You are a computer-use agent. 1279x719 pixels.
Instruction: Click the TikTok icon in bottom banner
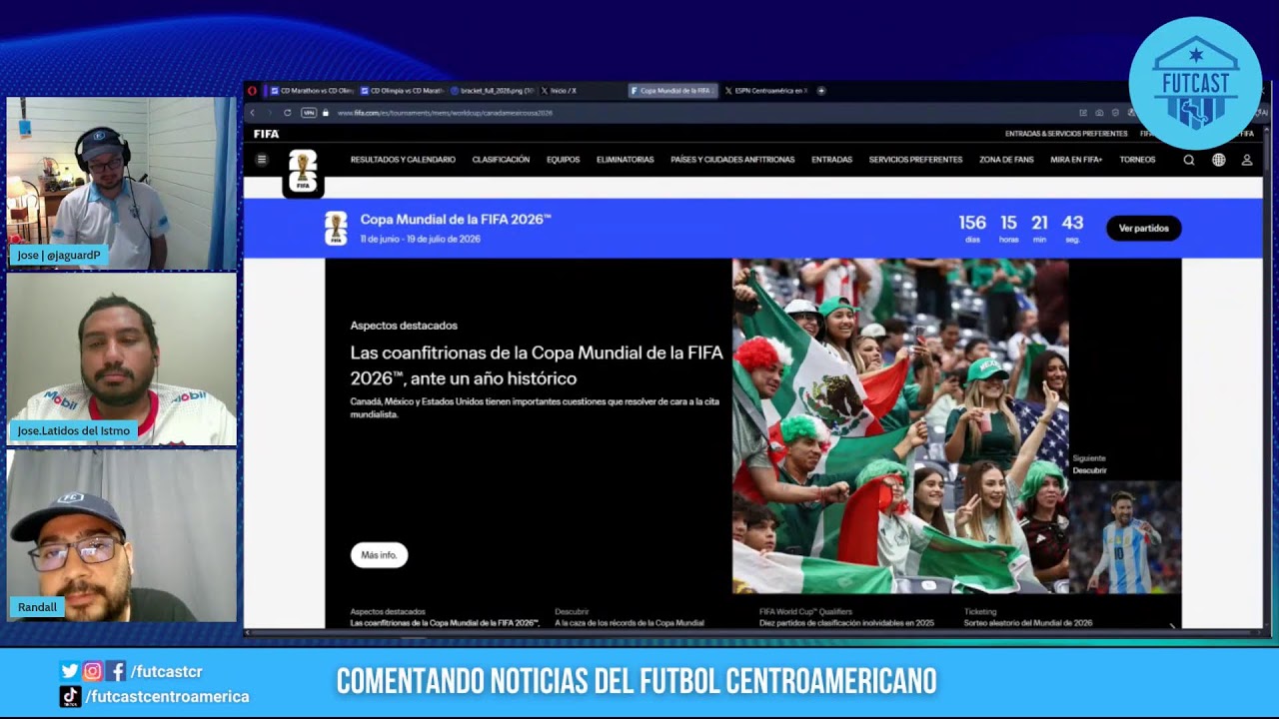pyautogui.click(x=70, y=696)
